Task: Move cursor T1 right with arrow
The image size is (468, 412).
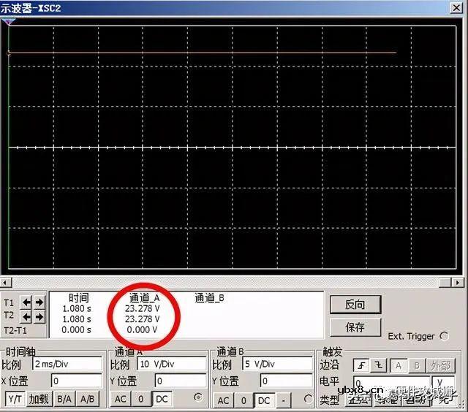Action: tap(38, 302)
